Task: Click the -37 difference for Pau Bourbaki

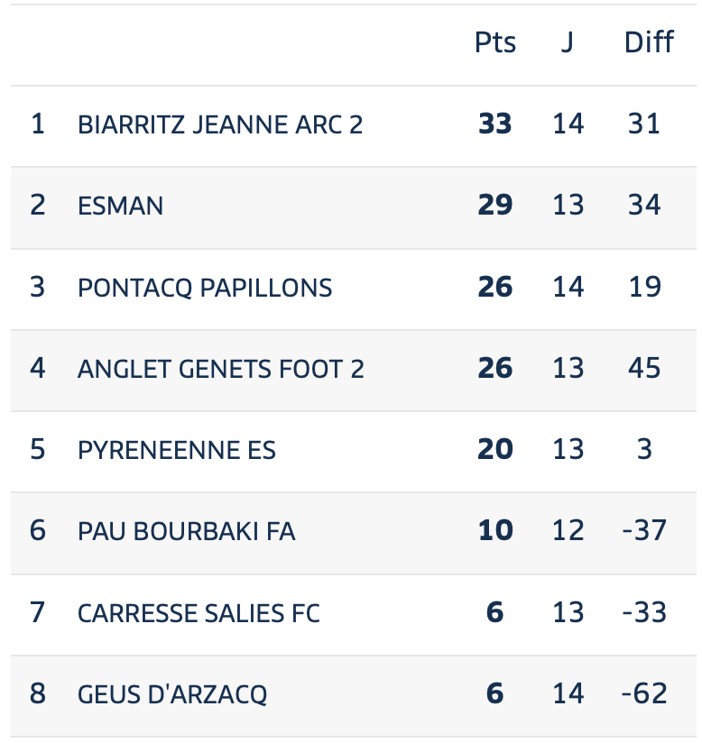Action: [644, 531]
